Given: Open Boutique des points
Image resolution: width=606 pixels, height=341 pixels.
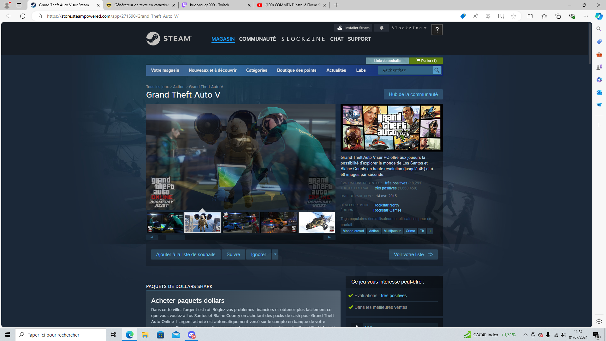Looking at the screenshot, I should click(x=297, y=70).
